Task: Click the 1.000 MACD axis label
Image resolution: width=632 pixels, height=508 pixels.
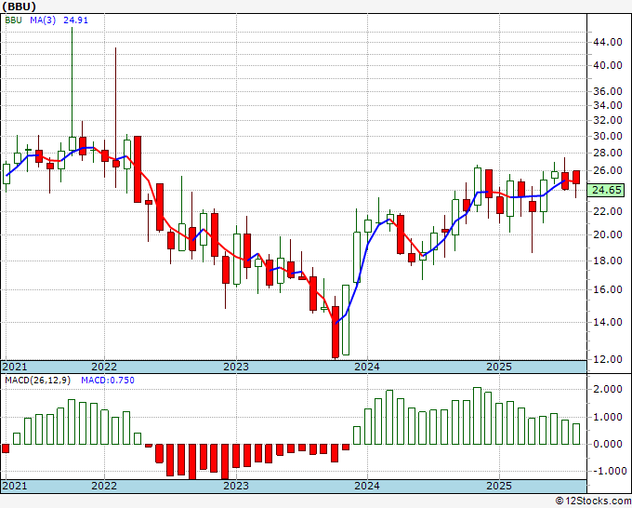Action: coord(608,417)
